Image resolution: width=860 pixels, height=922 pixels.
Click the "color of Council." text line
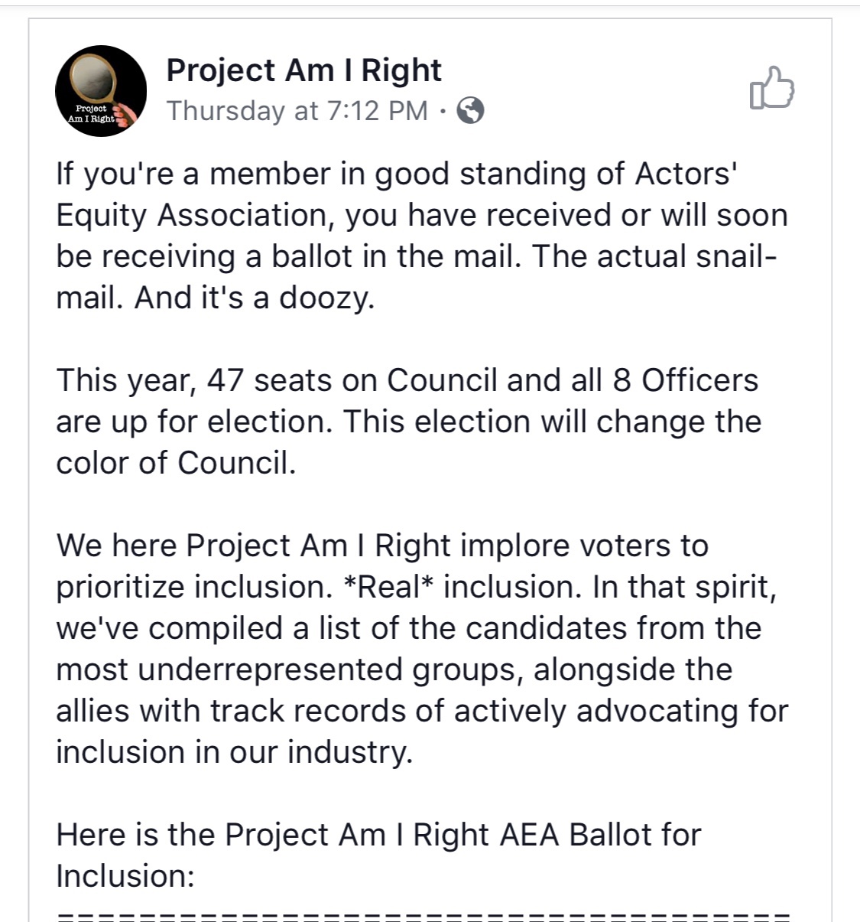(176, 463)
